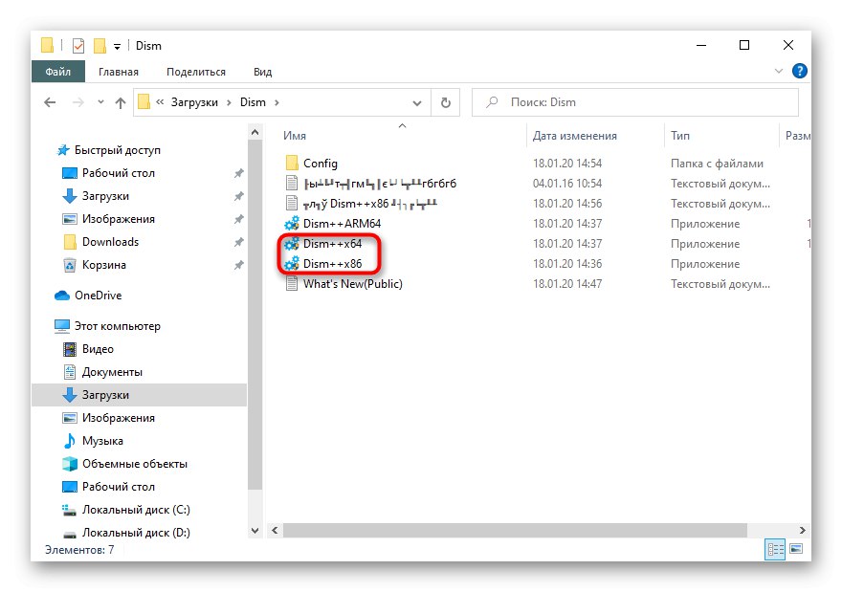Open the Downloads folder in navigation pane
The height and width of the screenshot is (592, 842).
click(110, 242)
